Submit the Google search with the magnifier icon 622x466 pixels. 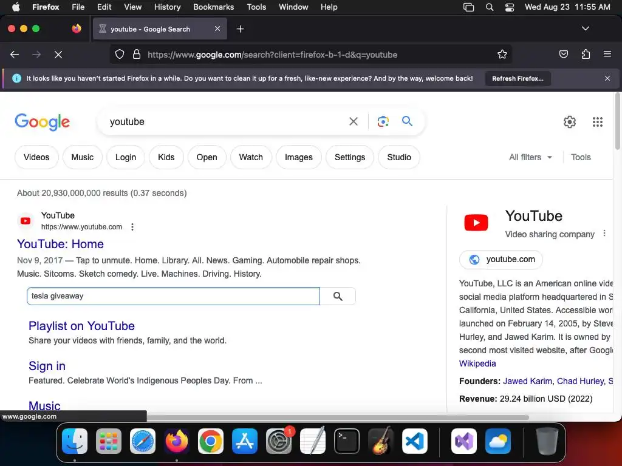(407, 121)
